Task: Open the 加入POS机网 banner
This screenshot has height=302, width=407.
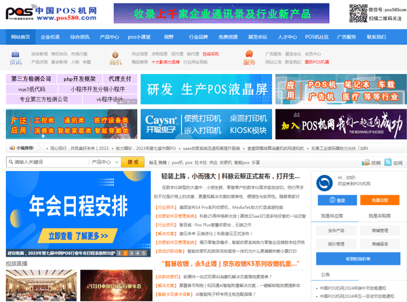Action: pos(341,124)
